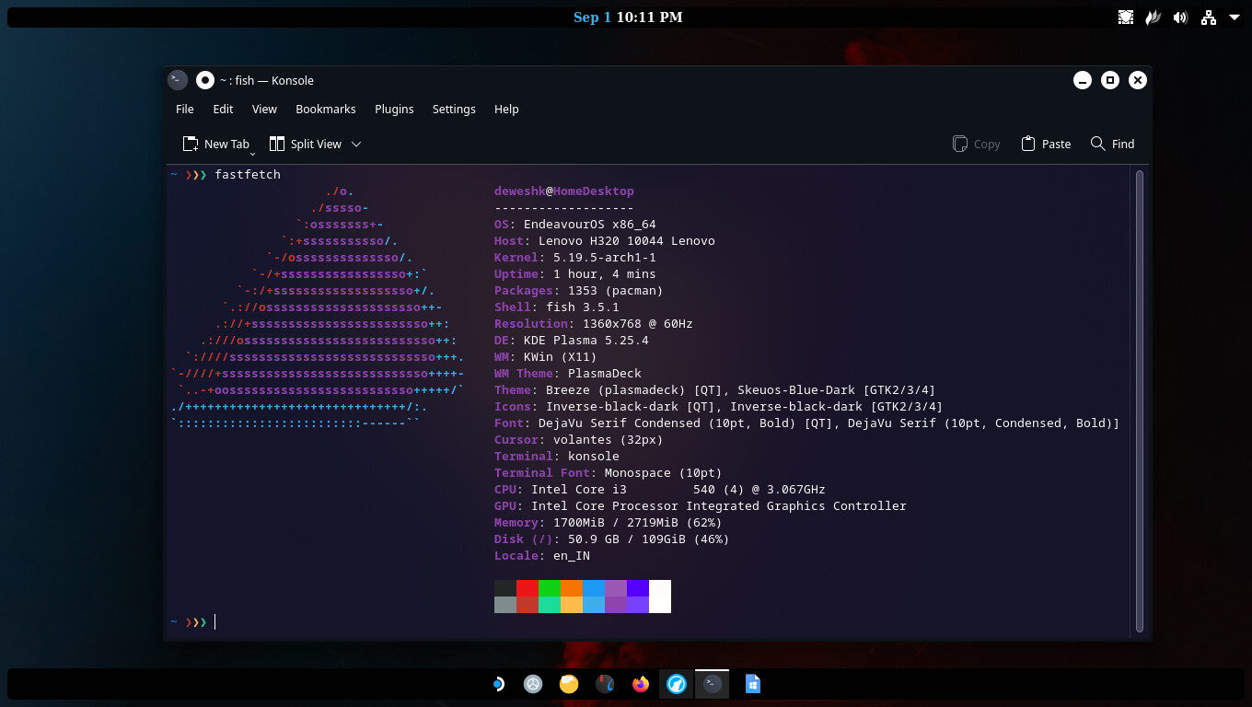Click the flame tray icon

tap(1153, 17)
